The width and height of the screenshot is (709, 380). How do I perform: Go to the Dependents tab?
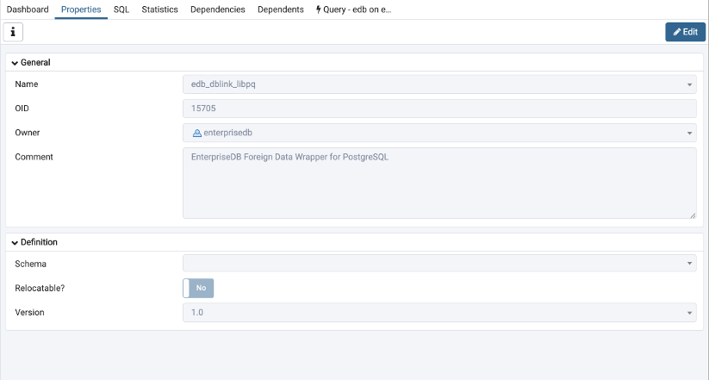coord(281,9)
